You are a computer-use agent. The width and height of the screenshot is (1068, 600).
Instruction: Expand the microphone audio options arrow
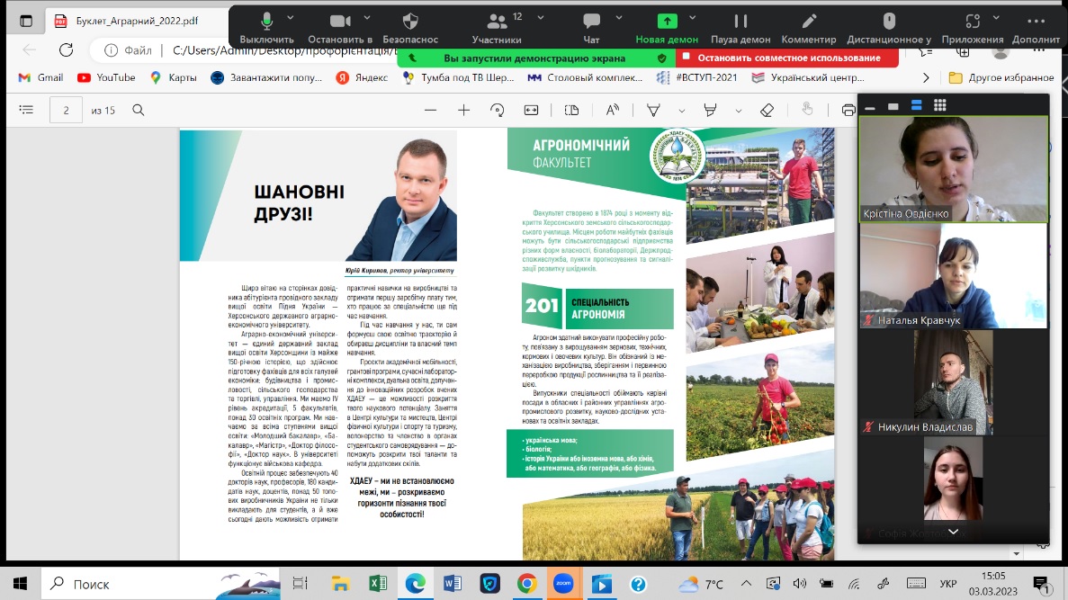pos(290,18)
